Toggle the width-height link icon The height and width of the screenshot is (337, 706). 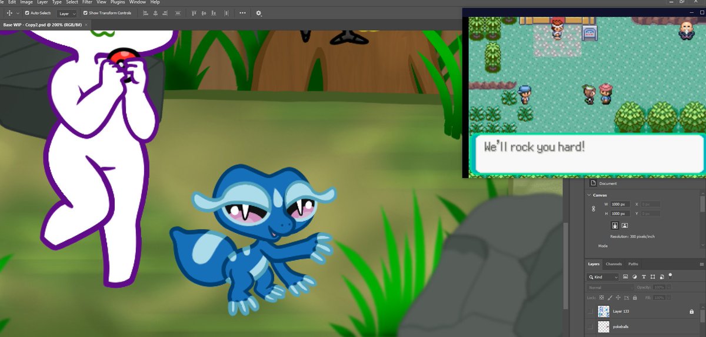[x=594, y=209]
